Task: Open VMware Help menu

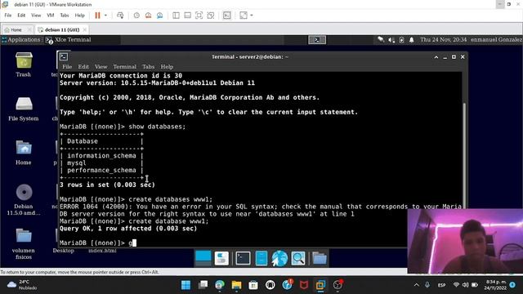Action: pos(80,16)
